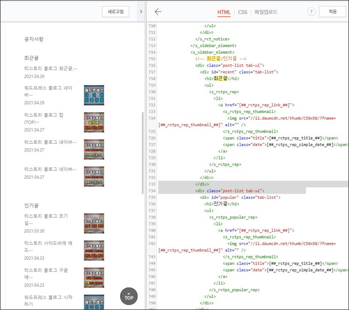
Task: Click 최근글 heading in preview
Action: (x=31, y=58)
